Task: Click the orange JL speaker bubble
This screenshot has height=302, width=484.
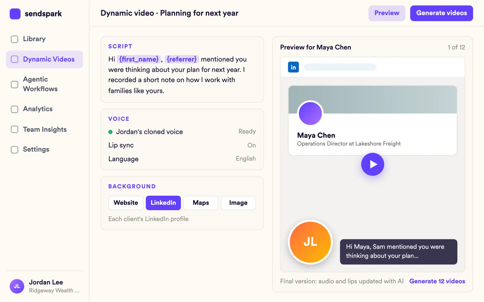Action: [310, 242]
